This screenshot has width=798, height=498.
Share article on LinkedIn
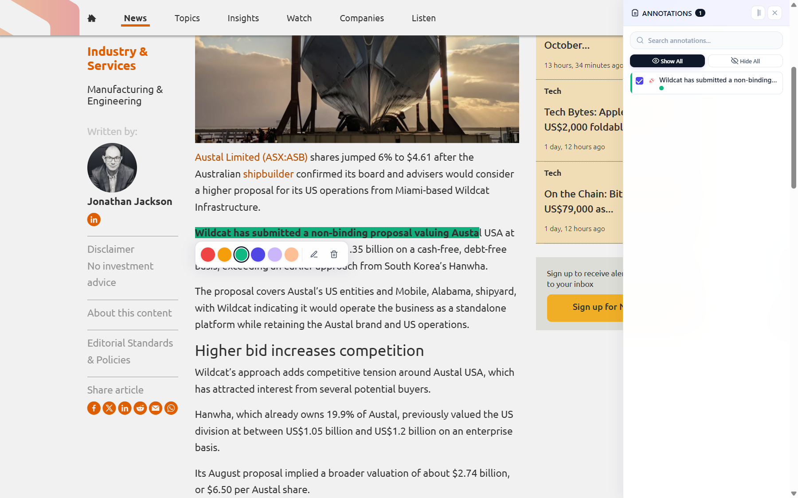[125, 408]
